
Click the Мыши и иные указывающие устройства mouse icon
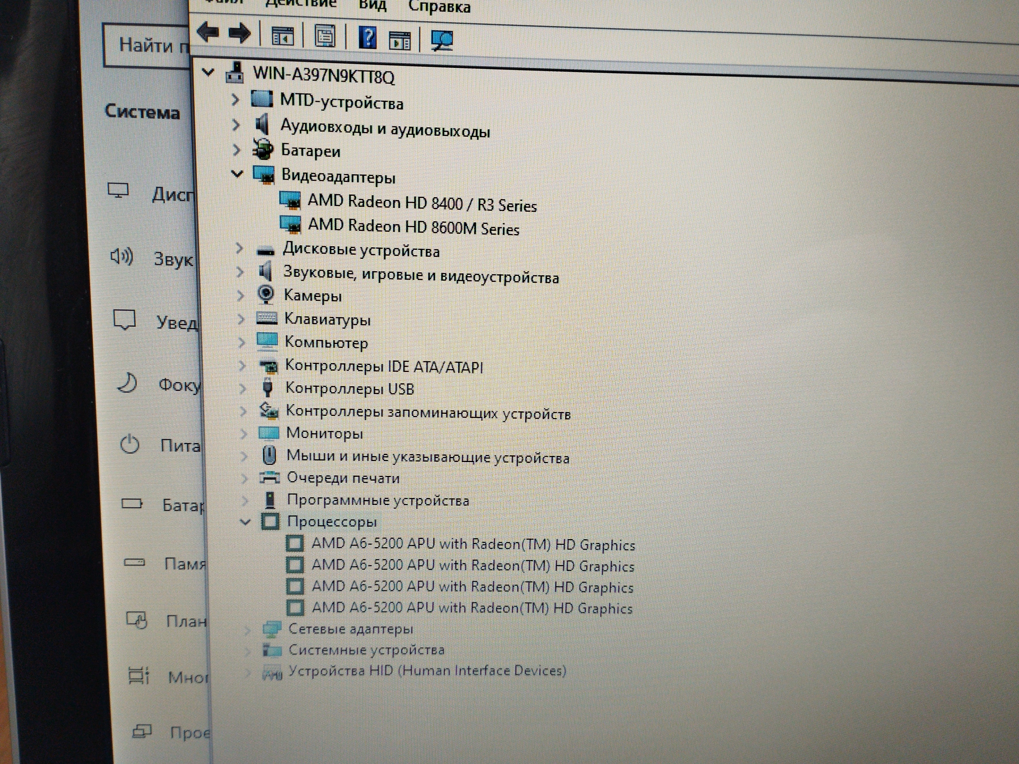tap(269, 455)
